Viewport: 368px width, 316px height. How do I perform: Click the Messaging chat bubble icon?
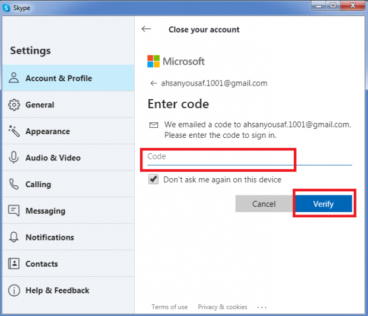[14, 210]
